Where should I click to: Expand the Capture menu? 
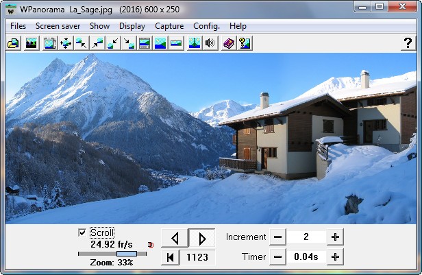coord(169,26)
